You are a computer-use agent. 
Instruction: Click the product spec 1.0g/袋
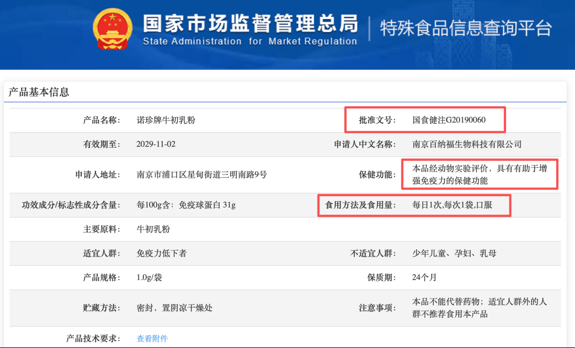click(149, 277)
